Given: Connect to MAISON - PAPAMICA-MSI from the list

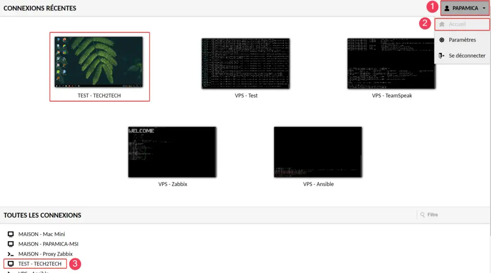Looking at the screenshot, I should click(48, 244).
